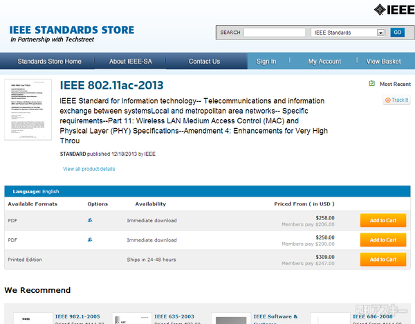Image resolution: width=415 pixels, height=324 pixels.
Task: Click the multi-user icon in $258.00 PDF row
Action: pos(90,220)
